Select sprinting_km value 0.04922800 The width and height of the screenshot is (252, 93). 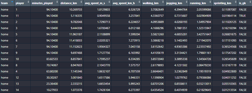tap(229, 71)
